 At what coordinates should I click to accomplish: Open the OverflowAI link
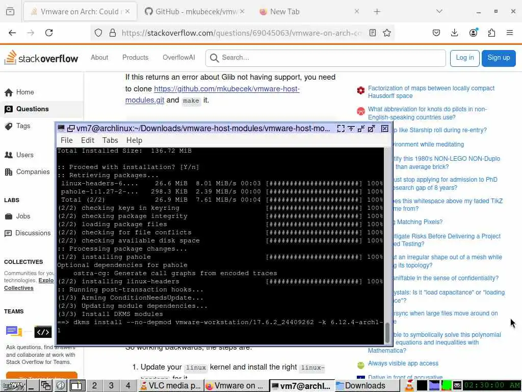[x=179, y=57]
